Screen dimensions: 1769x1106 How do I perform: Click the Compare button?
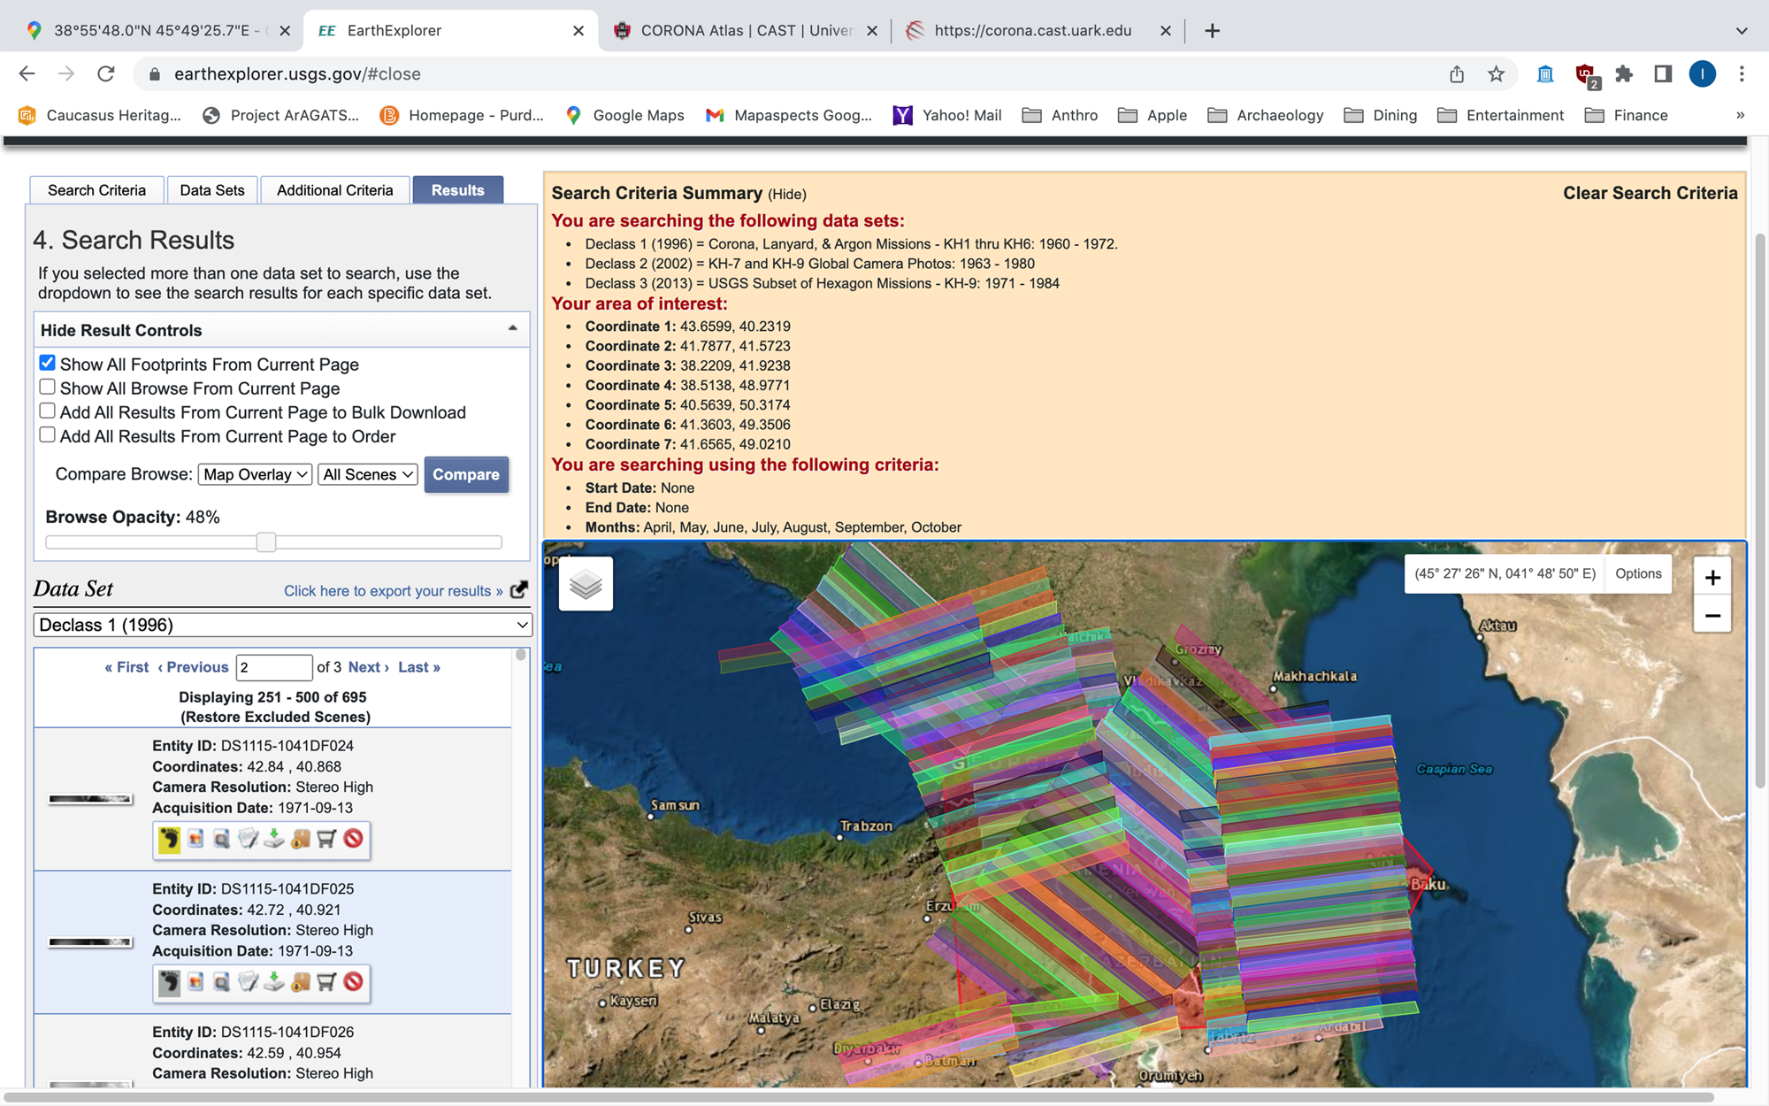[466, 474]
